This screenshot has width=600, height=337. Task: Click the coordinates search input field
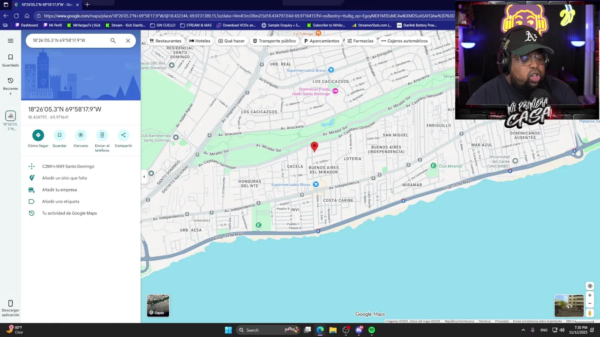coord(68,41)
